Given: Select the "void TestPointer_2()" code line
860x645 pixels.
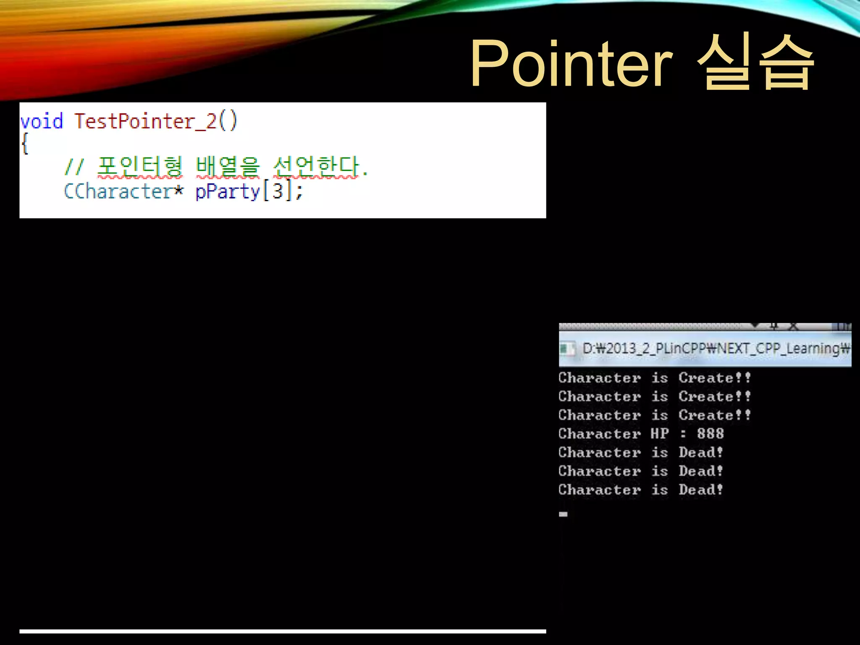Looking at the screenshot, I should coord(129,121).
